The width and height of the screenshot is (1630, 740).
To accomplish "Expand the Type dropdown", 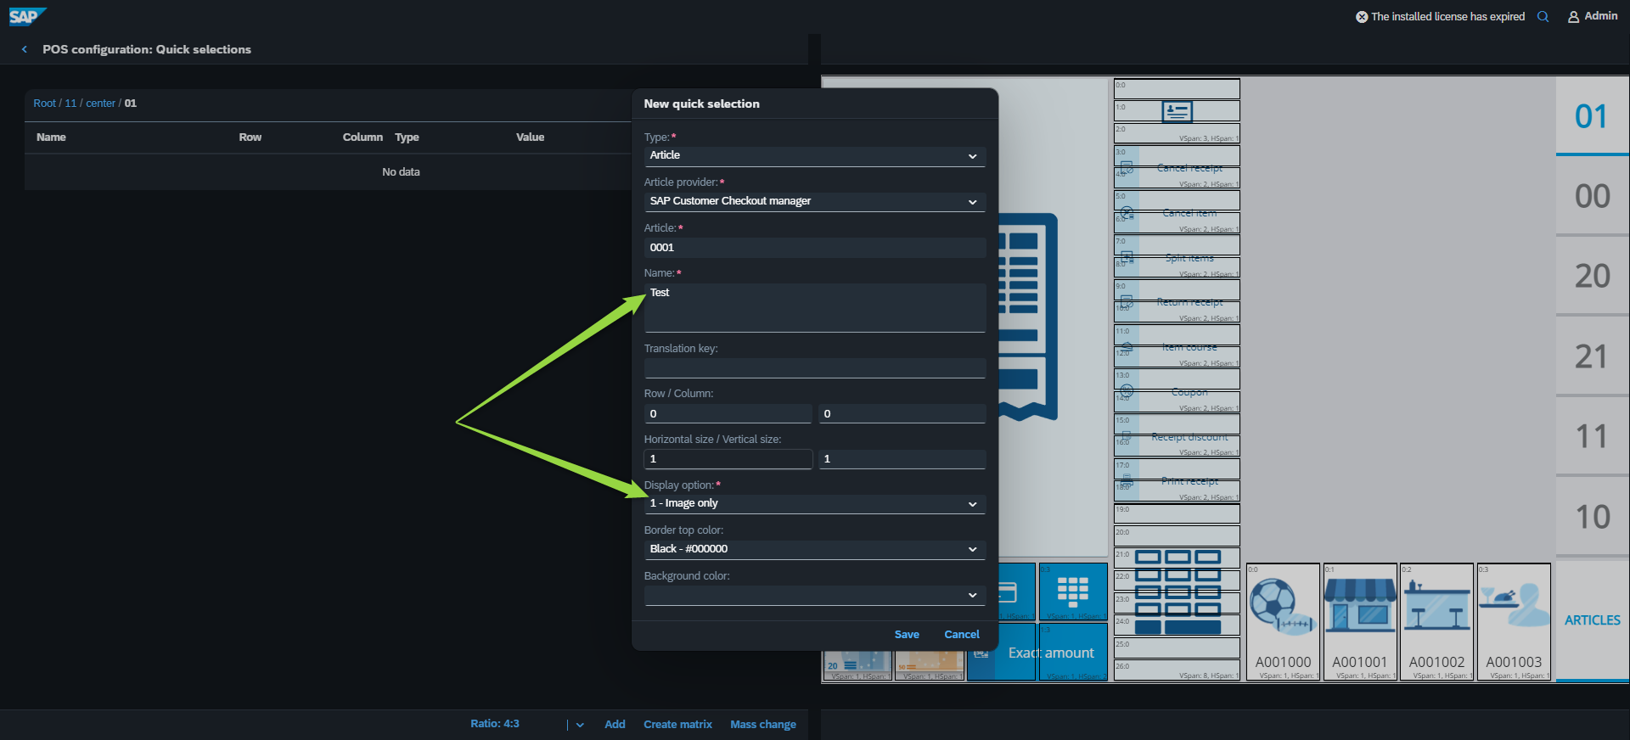I will [814, 156].
